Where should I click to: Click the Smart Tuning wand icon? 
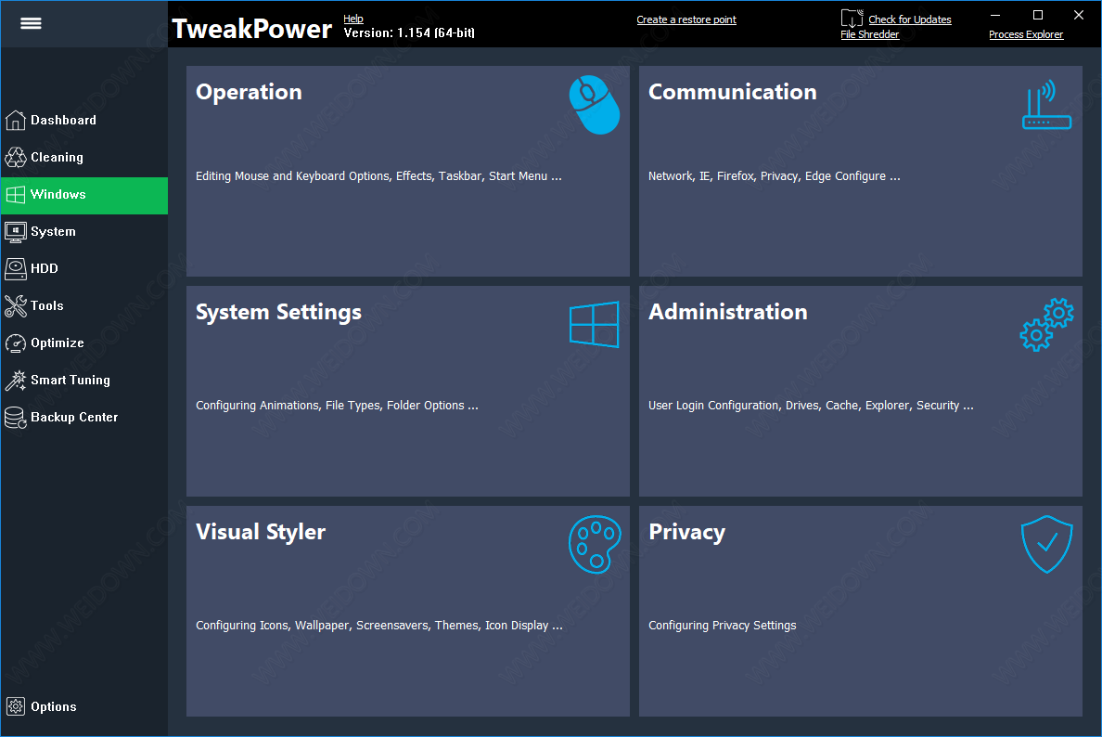(16, 381)
